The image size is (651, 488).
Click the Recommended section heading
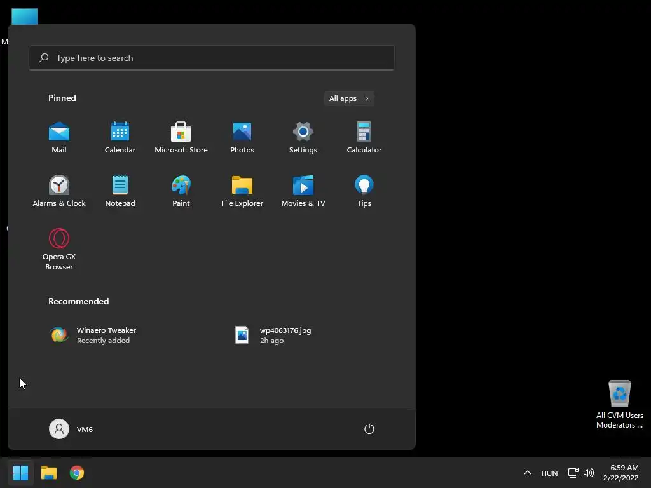78,301
